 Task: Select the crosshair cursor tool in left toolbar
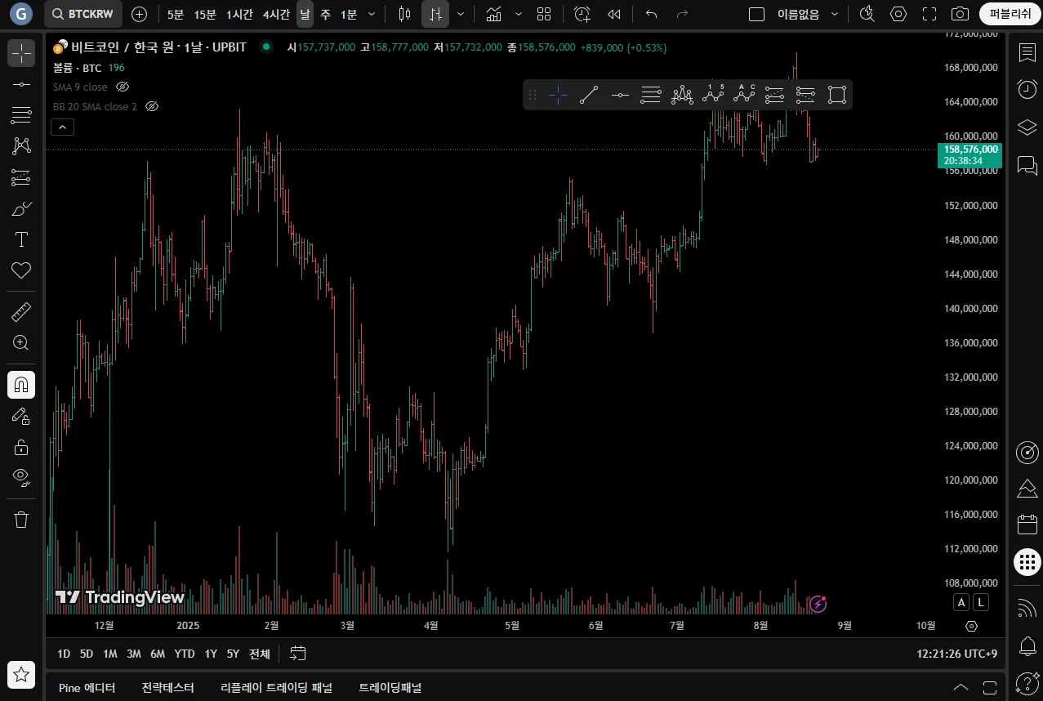pos(21,54)
